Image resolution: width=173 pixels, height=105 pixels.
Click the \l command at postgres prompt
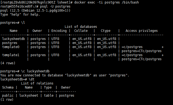click(x=23, y=23)
